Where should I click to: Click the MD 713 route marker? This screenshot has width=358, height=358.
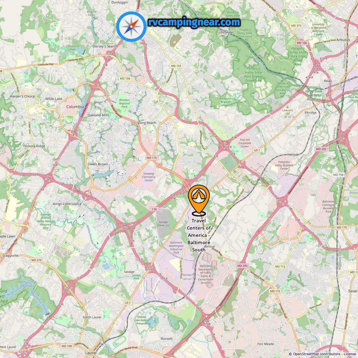280,267
